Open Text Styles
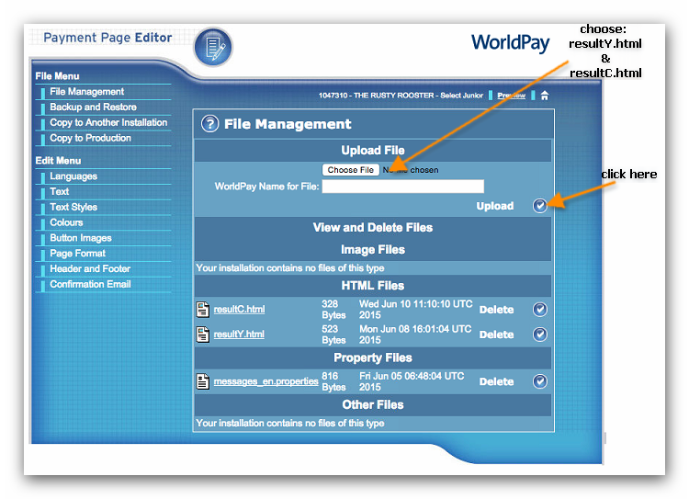 (x=73, y=207)
